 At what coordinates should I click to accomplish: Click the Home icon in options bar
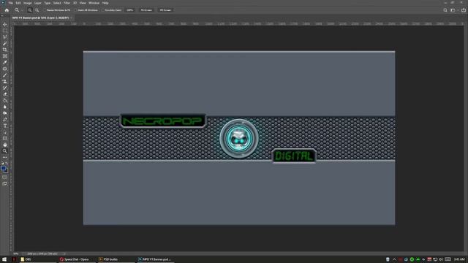click(7, 10)
